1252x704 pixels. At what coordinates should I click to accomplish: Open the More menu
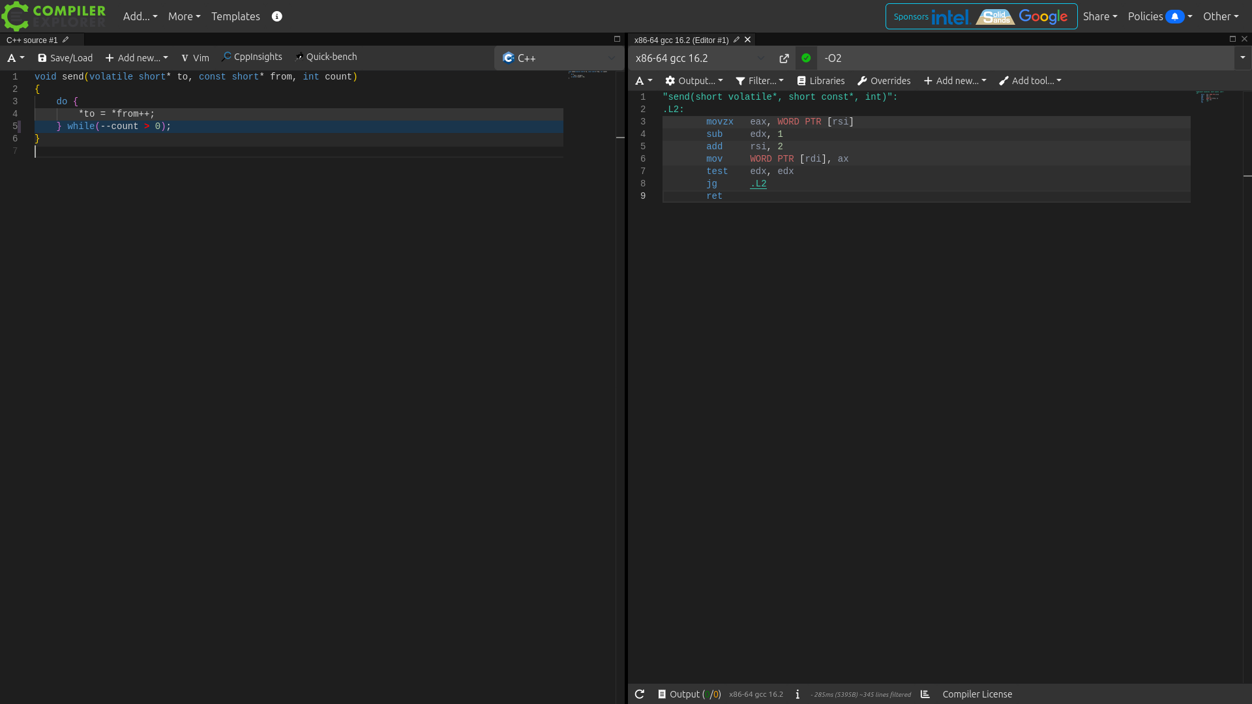click(x=185, y=16)
